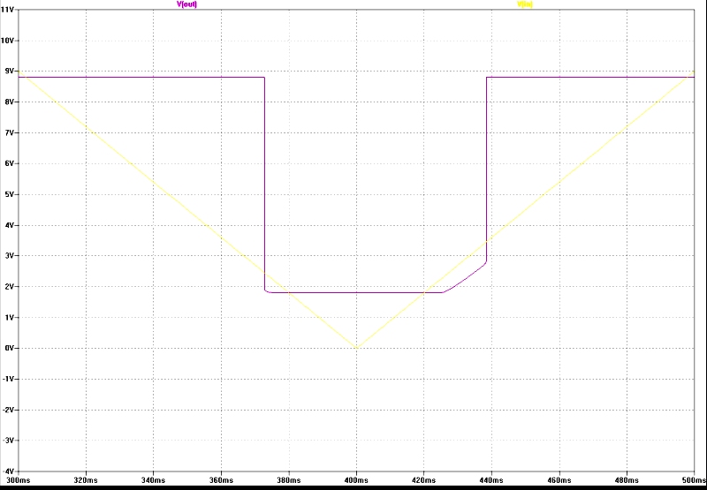The width and height of the screenshot is (707, 490).
Task: Click the purple trace's rising edge near 438ms
Action: pyautogui.click(x=486, y=168)
